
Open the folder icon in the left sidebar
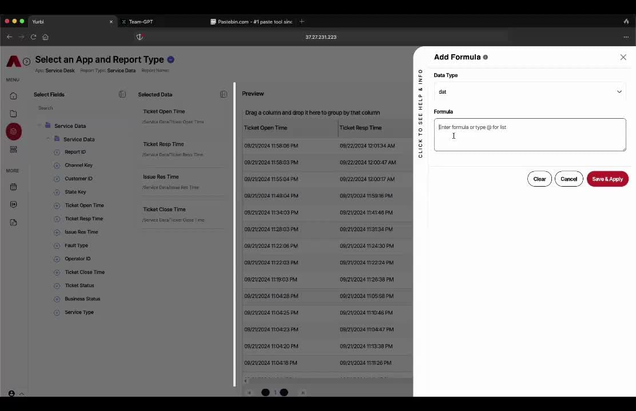click(14, 114)
